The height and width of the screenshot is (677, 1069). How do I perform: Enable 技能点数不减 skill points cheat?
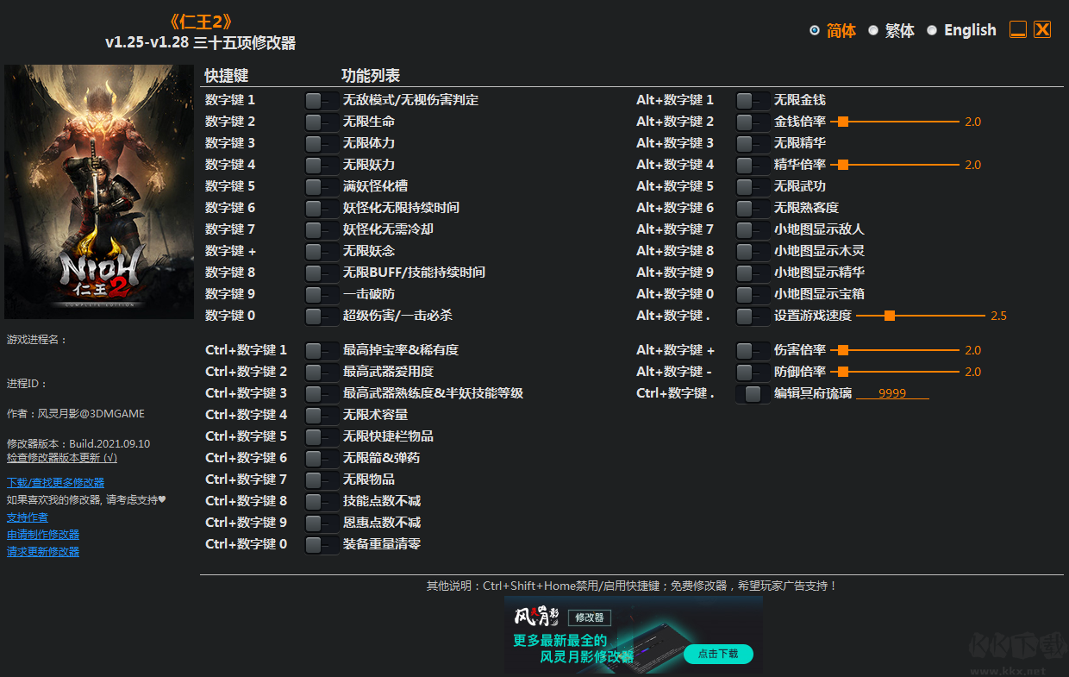pyautogui.click(x=321, y=500)
